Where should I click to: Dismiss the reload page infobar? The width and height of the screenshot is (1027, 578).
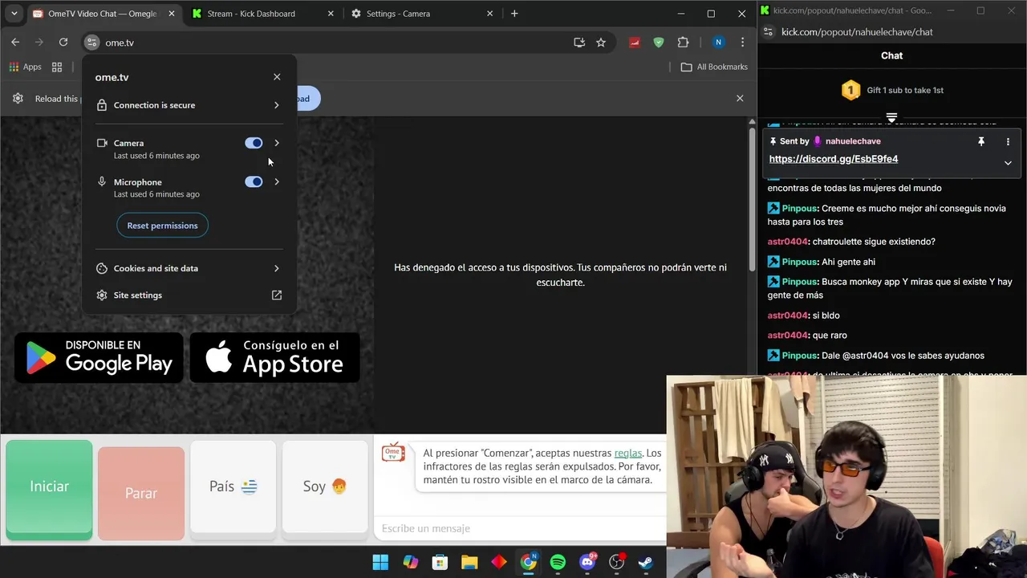[x=740, y=98]
